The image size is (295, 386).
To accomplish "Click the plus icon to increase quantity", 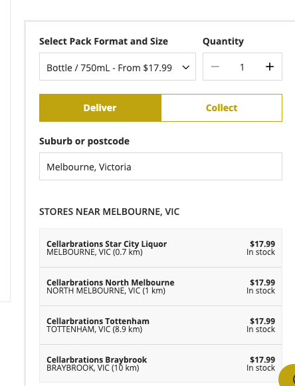I will click(270, 67).
